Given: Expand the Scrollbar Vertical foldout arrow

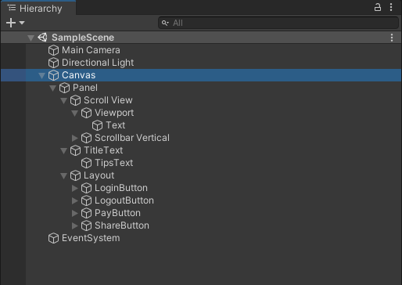Looking at the screenshot, I should 75,138.
